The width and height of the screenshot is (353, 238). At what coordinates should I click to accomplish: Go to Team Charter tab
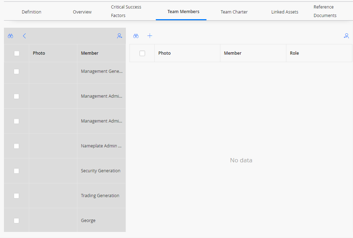[x=234, y=12]
